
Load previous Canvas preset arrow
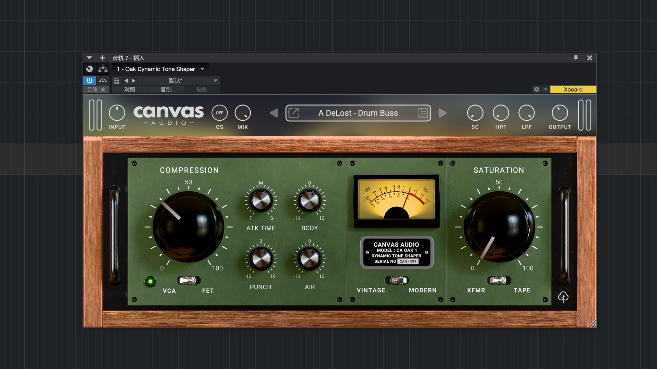(274, 113)
